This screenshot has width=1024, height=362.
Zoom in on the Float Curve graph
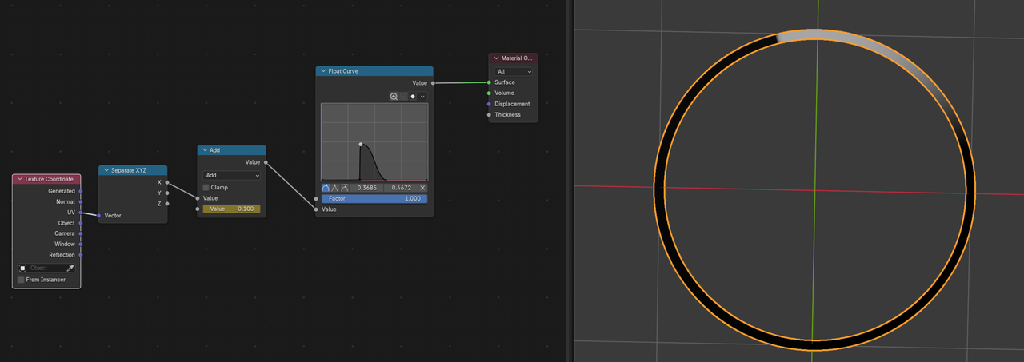click(394, 97)
